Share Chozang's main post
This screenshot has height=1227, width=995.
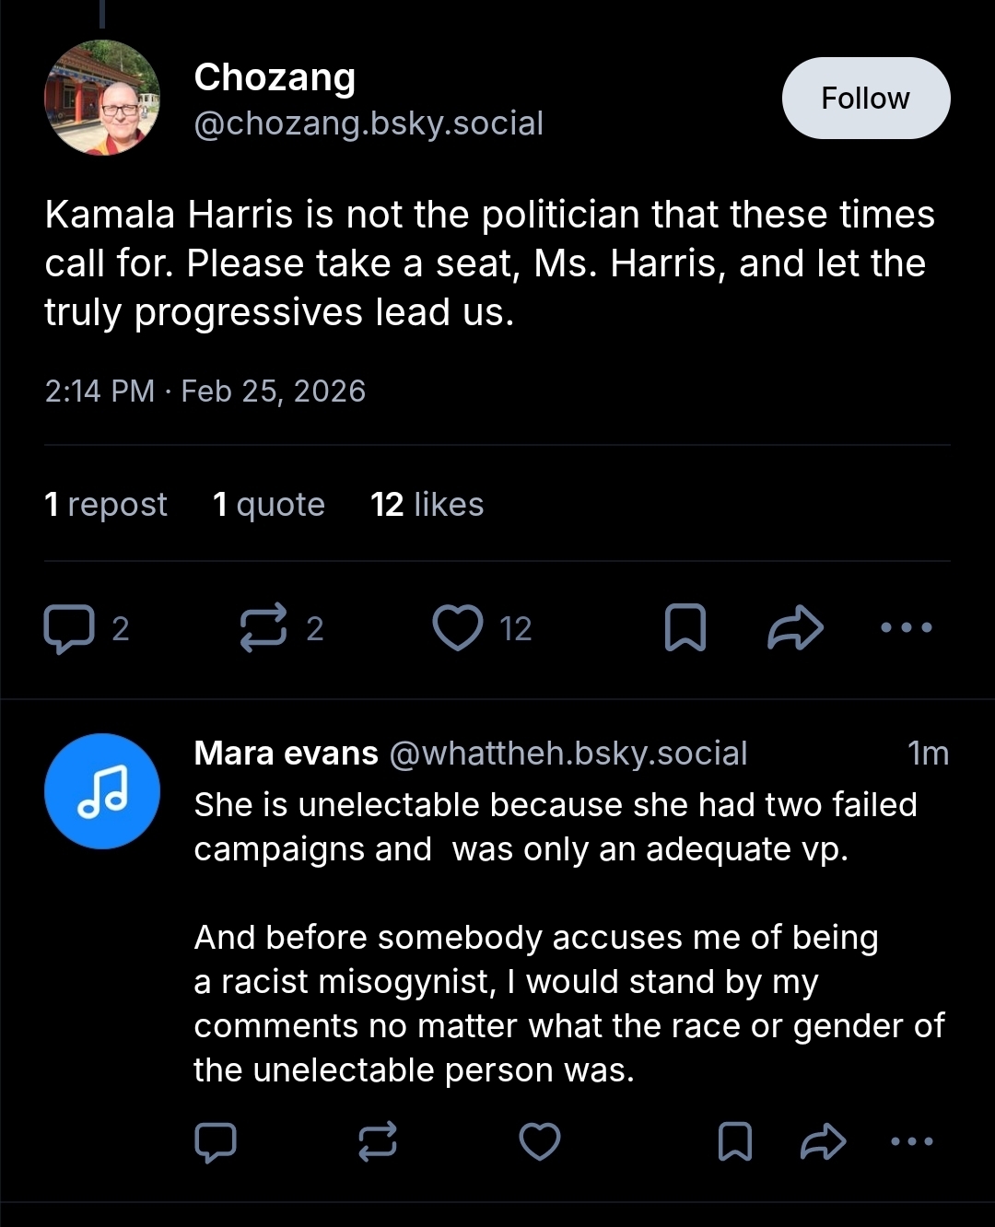[795, 628]
